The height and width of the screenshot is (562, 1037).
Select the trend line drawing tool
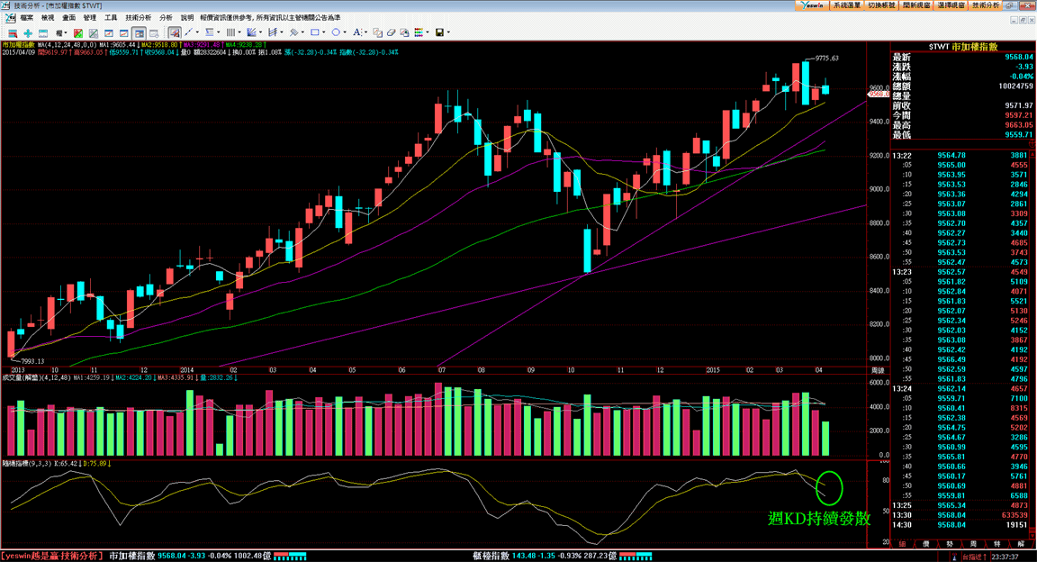coord(188,32)
